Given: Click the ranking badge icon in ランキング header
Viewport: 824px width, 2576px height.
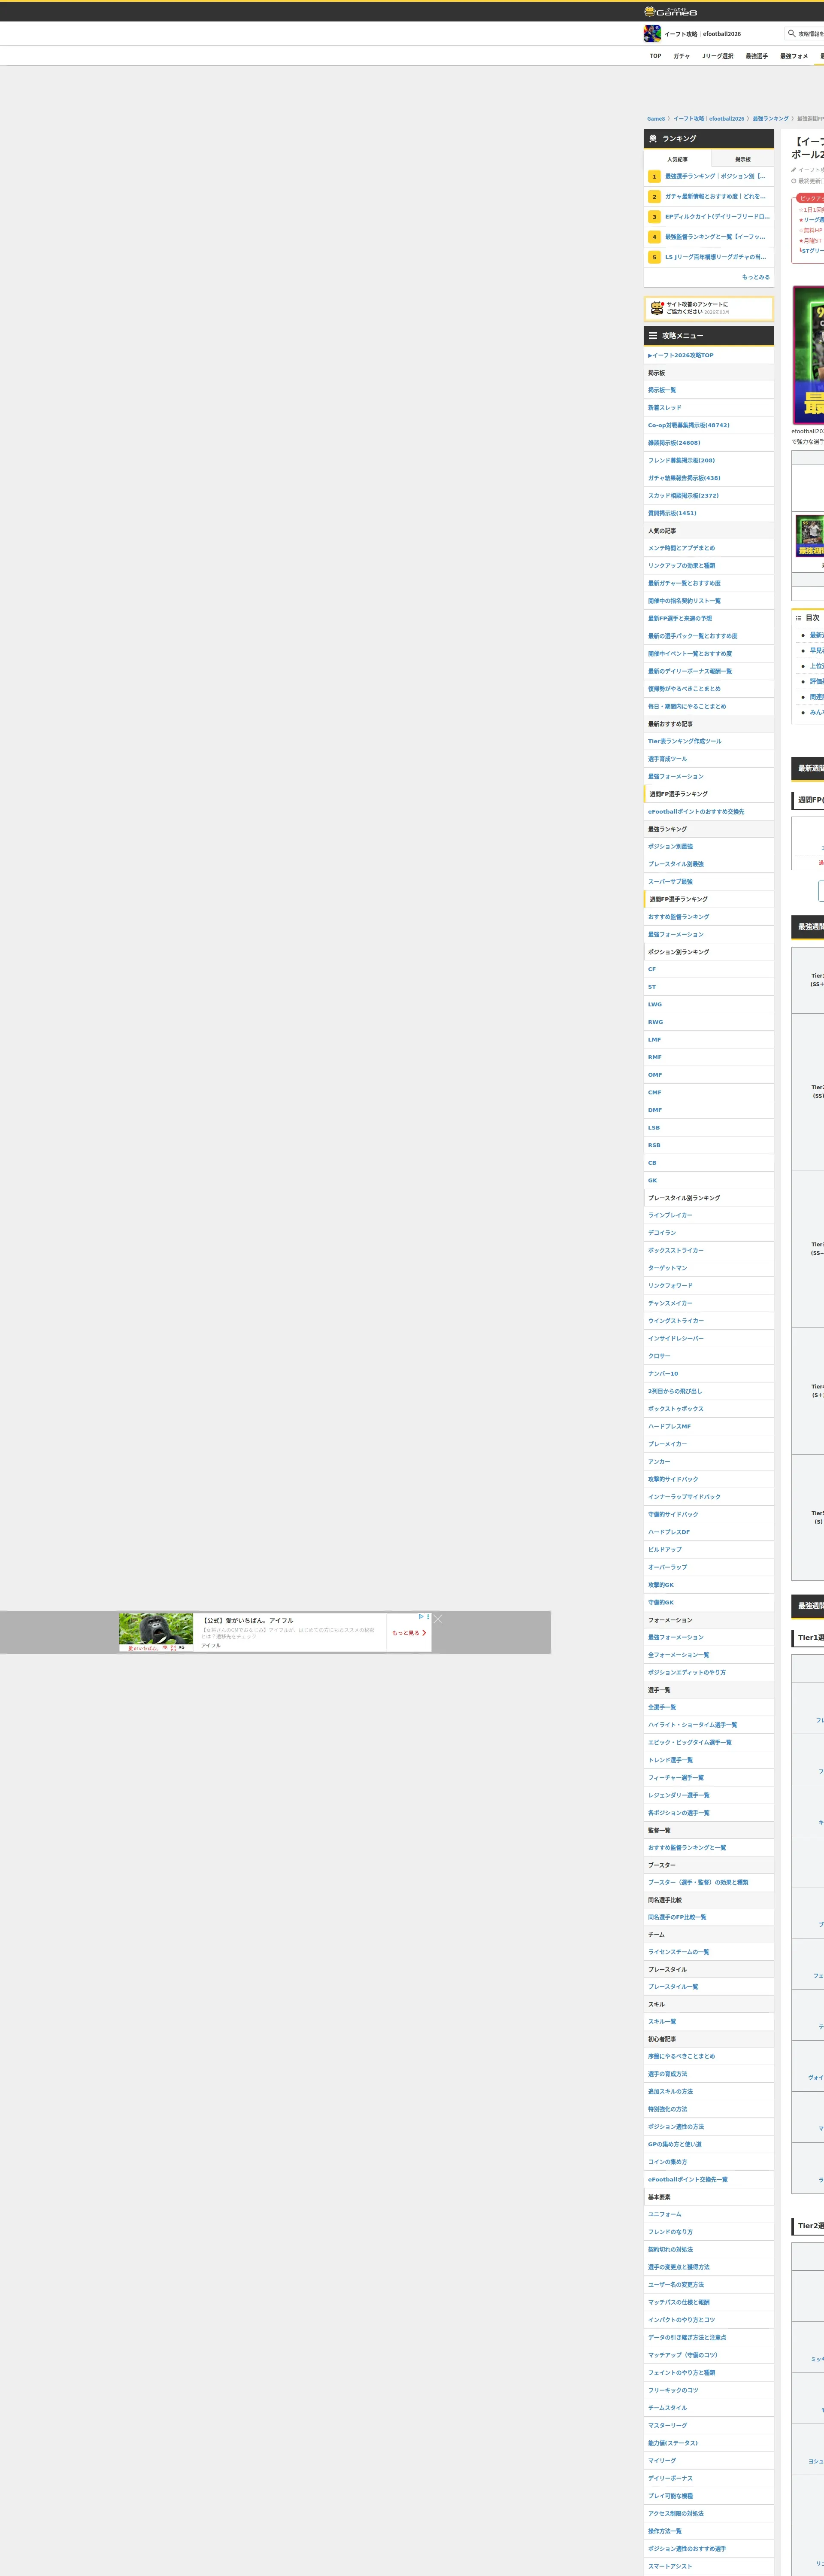Looking at the screenshot, I should (653, 139).
